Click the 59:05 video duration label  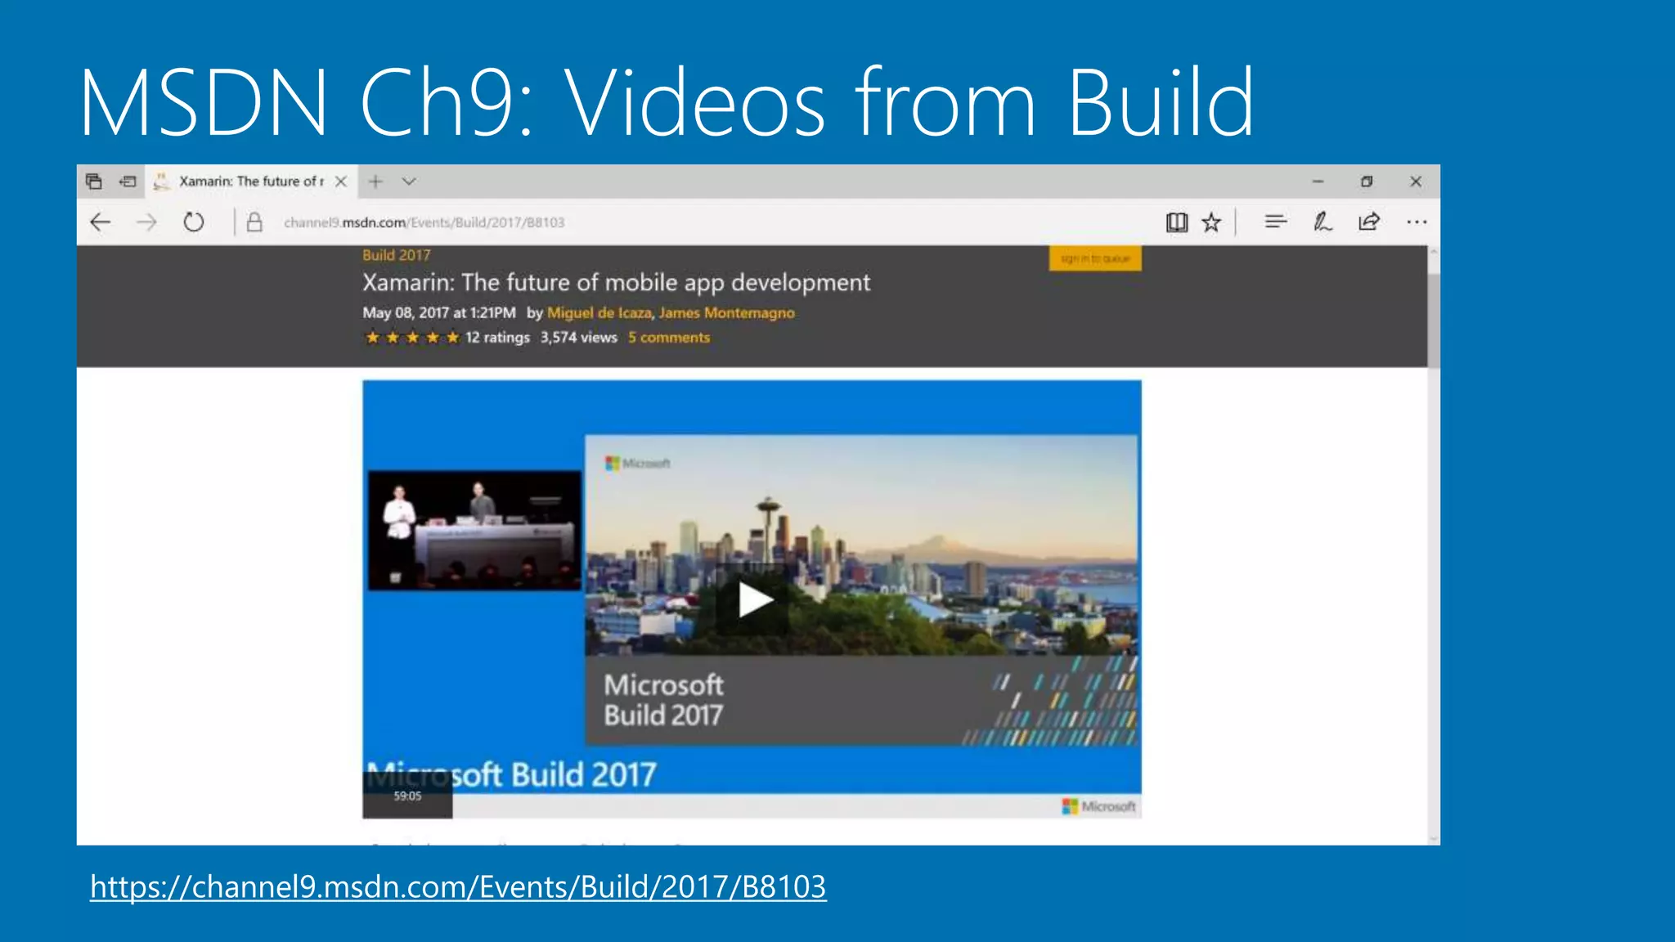407,796
